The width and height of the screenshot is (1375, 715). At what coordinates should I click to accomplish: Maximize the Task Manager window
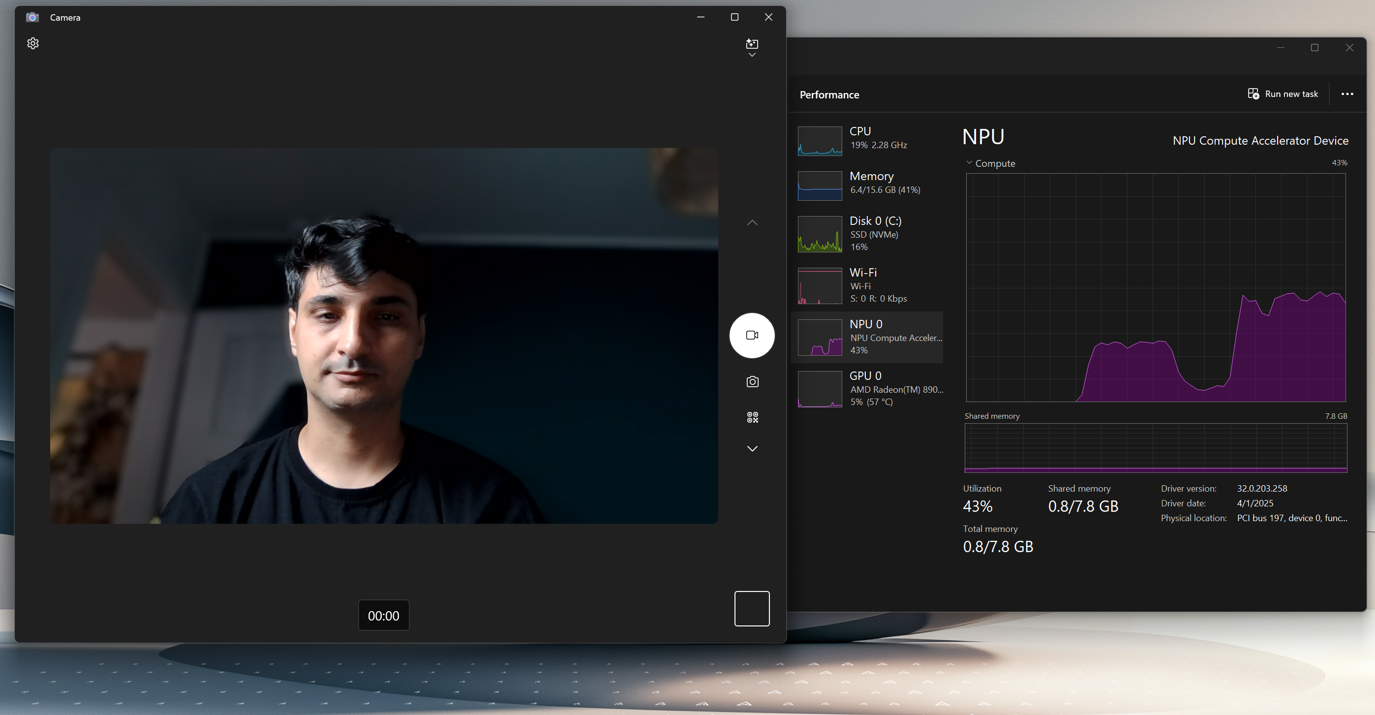point(1314,48)
